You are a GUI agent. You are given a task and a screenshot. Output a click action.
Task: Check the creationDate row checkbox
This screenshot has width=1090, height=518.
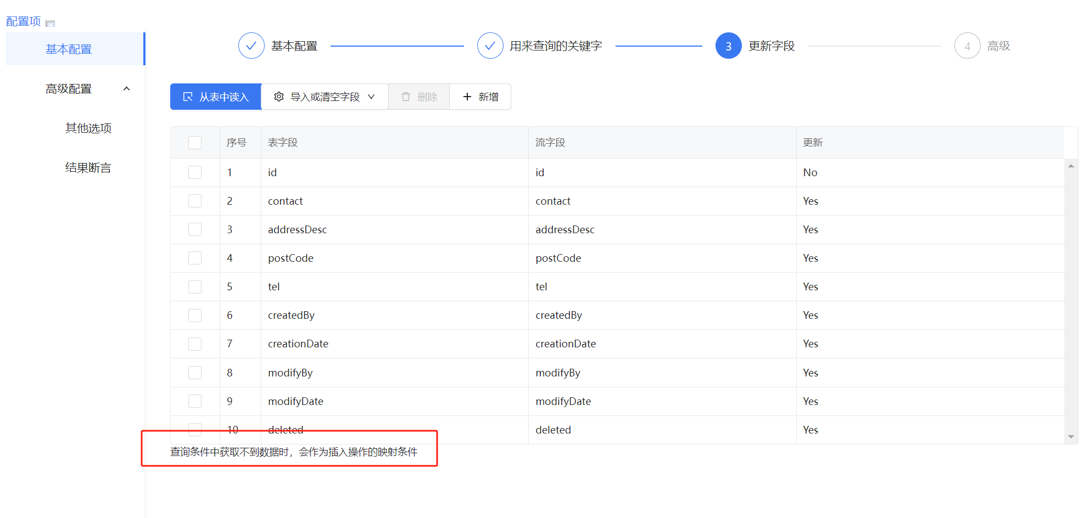point(195,344)
